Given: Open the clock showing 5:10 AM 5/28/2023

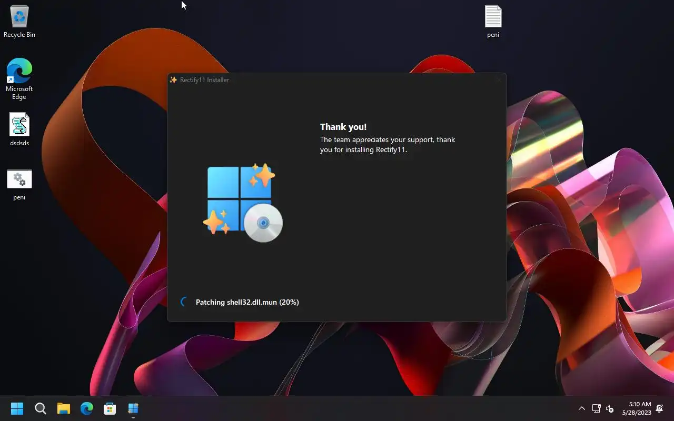Looking at the screenshot, I should coord(637,408).
